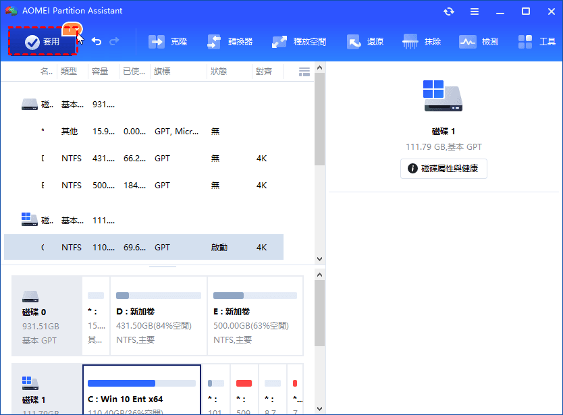Select C: Win 10 Ent x64 partition block
The image size is (563, 415).
142,390
